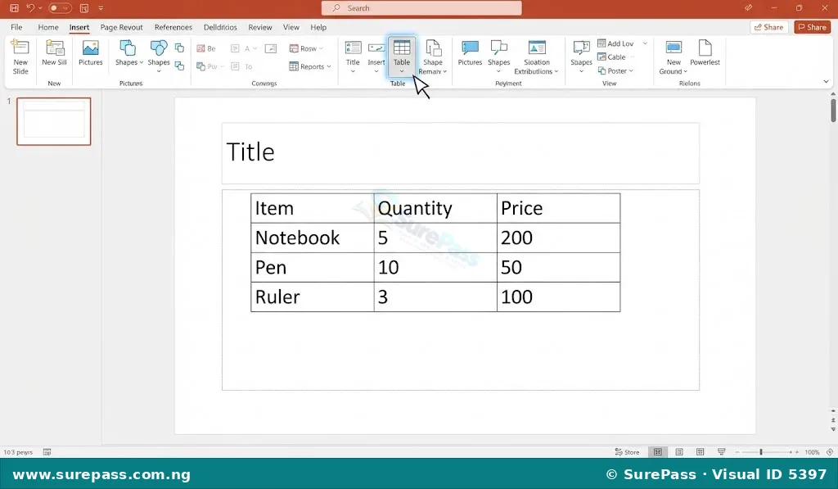838x489 pixels.
Task: Click the zoom in plus button
Action: click(797, 452)
